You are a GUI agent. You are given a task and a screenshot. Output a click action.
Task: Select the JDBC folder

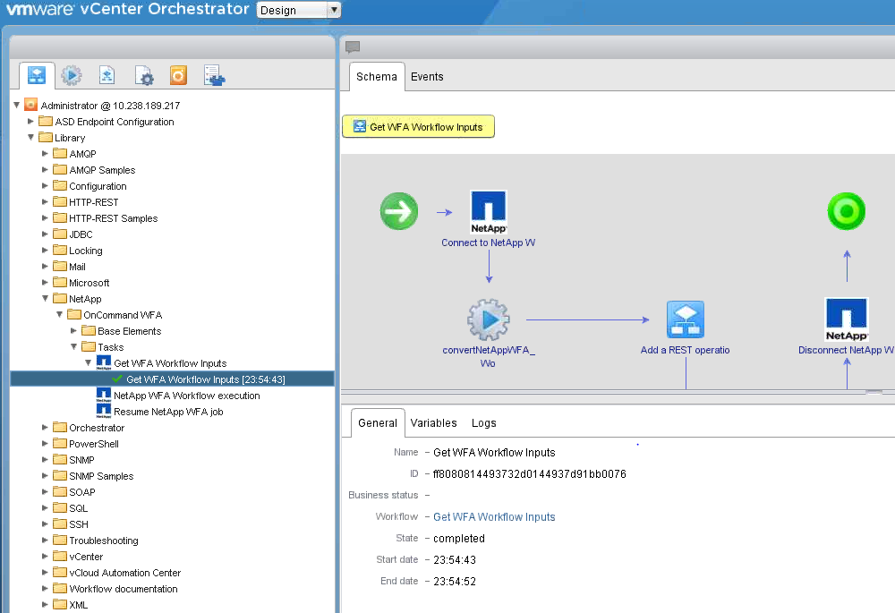[x=81, y=234]
